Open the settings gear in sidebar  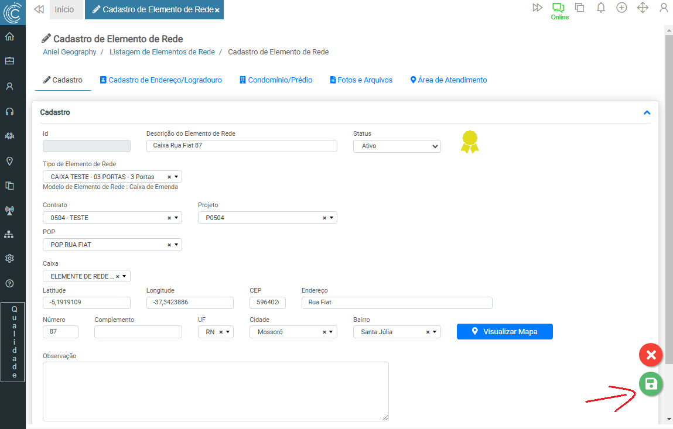coord(9,259)
